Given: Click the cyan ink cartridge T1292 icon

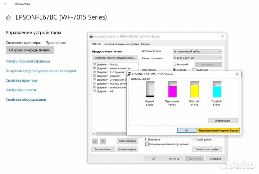Looking at the screenshot, I should click(x=217, y=89).
